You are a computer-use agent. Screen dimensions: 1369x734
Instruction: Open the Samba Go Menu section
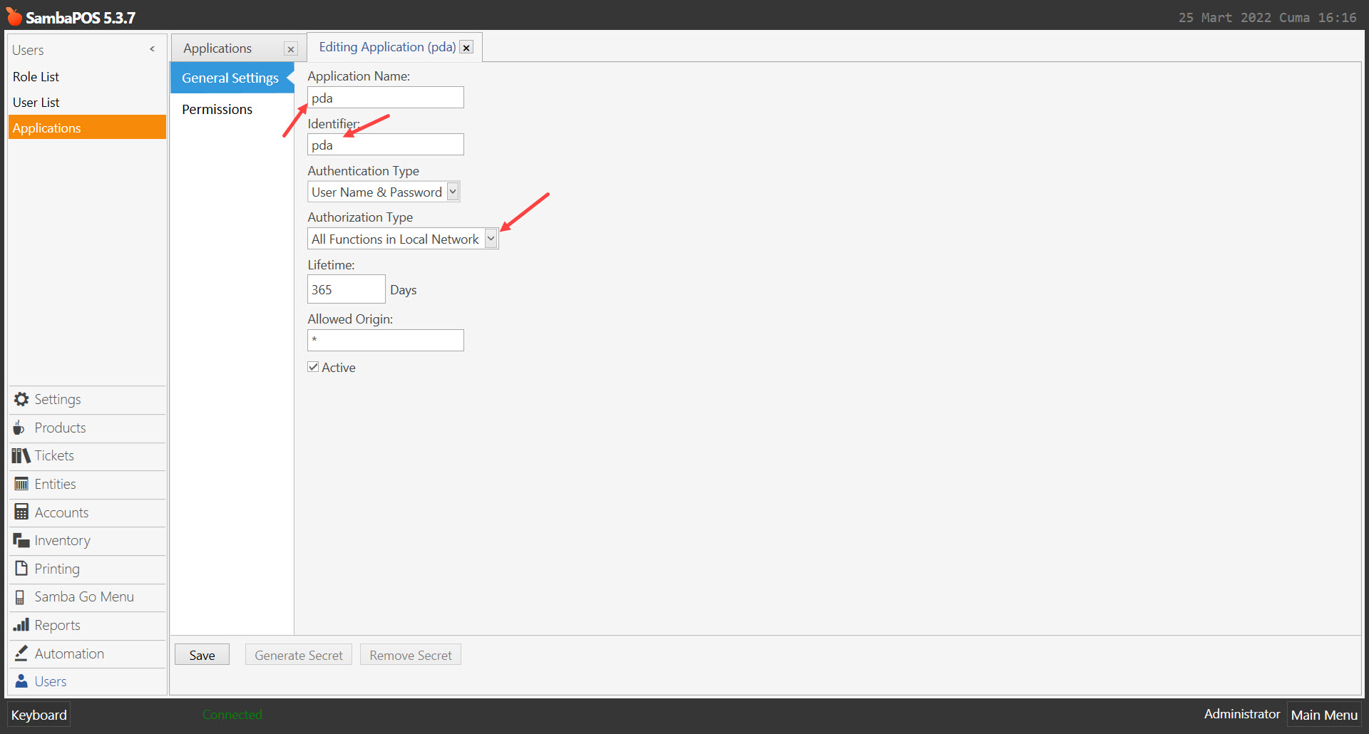[83, 596]
